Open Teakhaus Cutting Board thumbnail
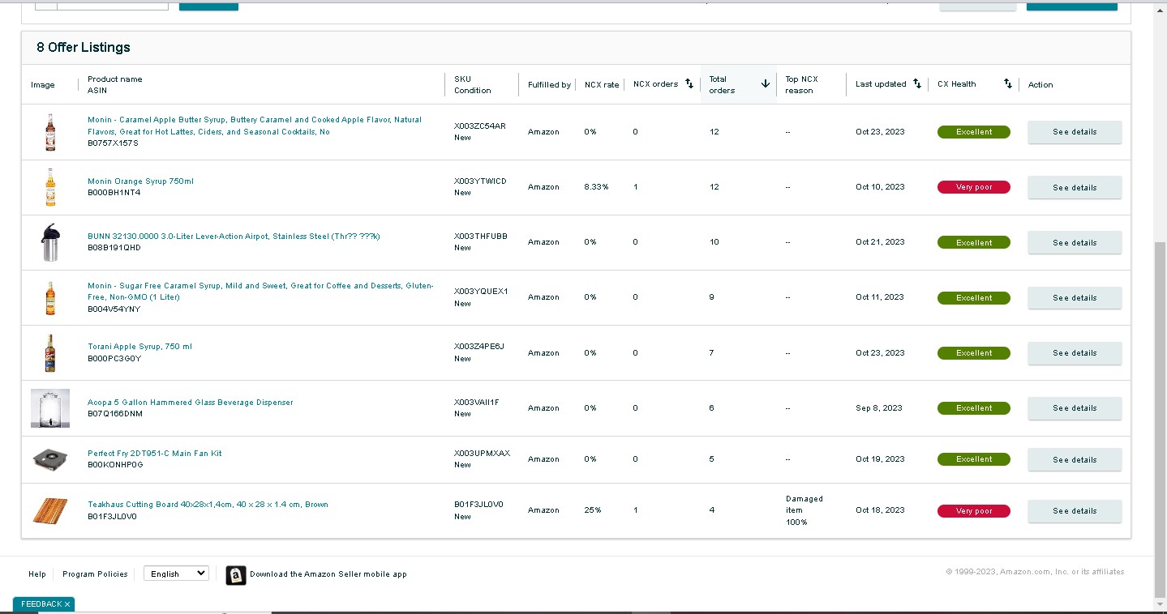 pyautogui.click(x=50, y=510)
